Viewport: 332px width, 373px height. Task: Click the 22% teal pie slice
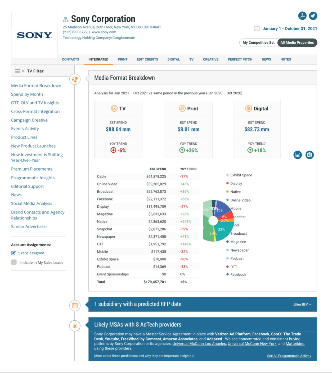[x=224, y=230]
